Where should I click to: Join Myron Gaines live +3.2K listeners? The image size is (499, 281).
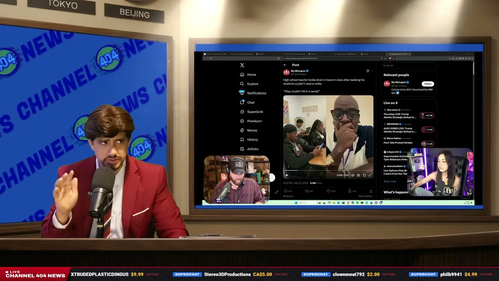427,144
